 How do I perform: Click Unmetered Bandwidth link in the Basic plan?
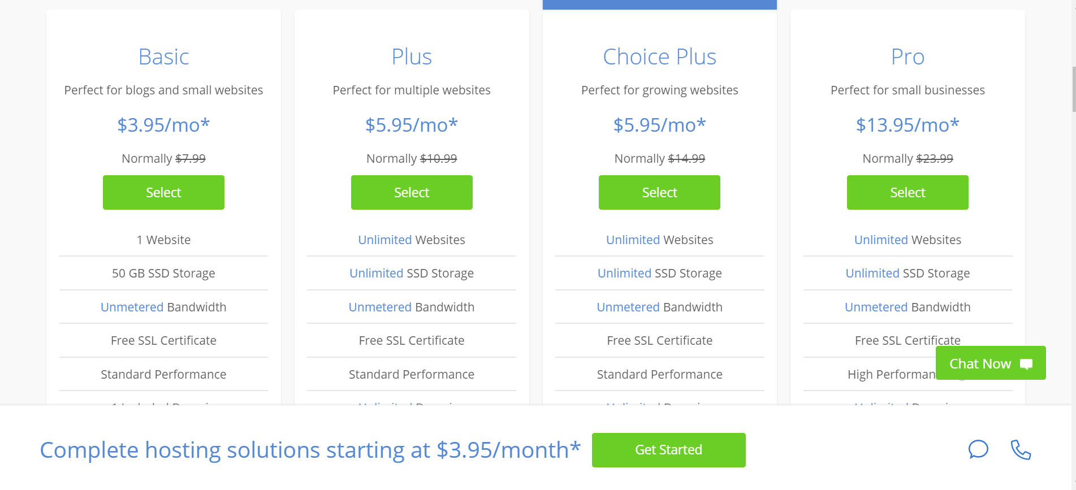[132, 307]
